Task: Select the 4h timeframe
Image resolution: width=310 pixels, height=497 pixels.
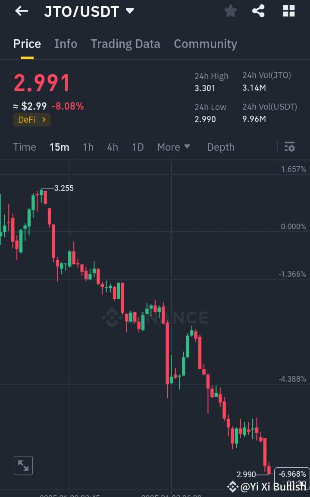Action: click(112, 147)
